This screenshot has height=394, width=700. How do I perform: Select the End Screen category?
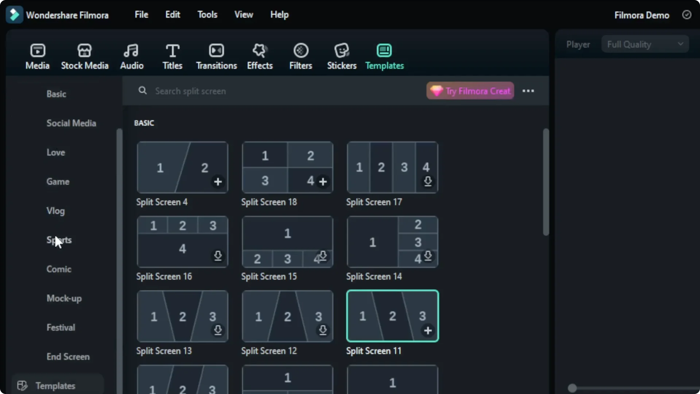[68, 357]
